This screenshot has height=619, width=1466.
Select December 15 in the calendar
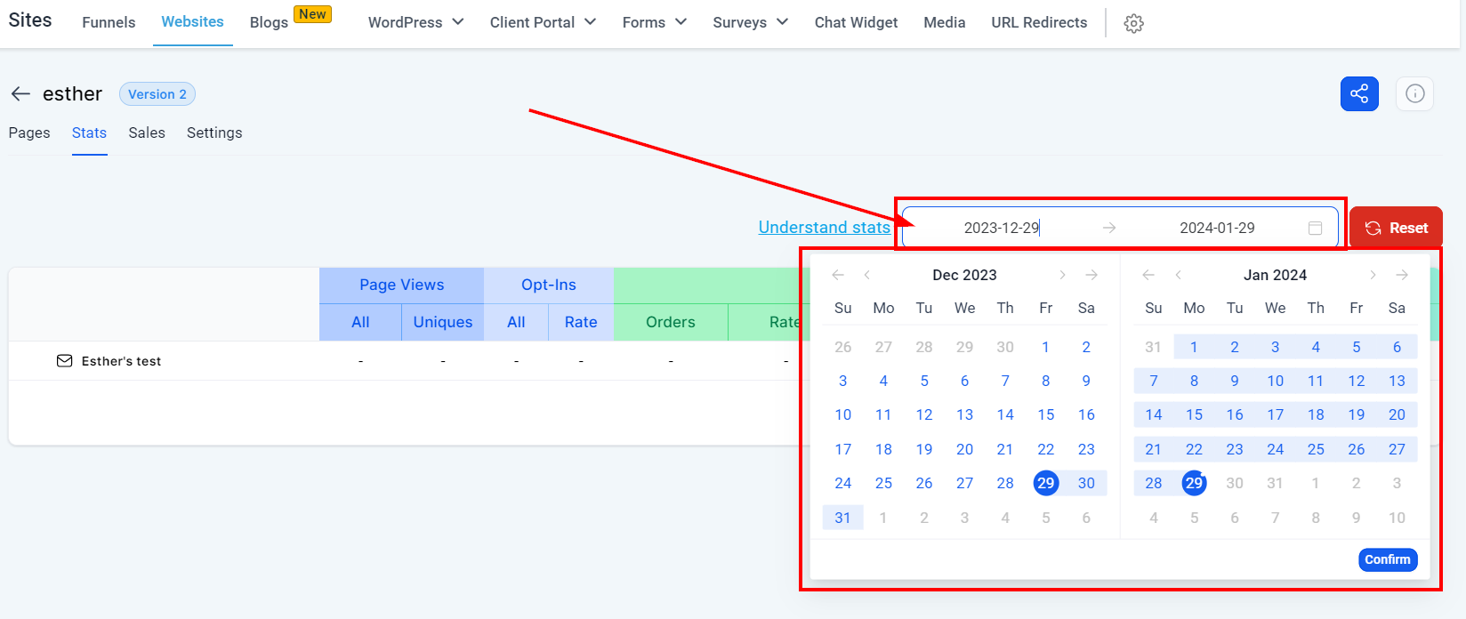1045,414
